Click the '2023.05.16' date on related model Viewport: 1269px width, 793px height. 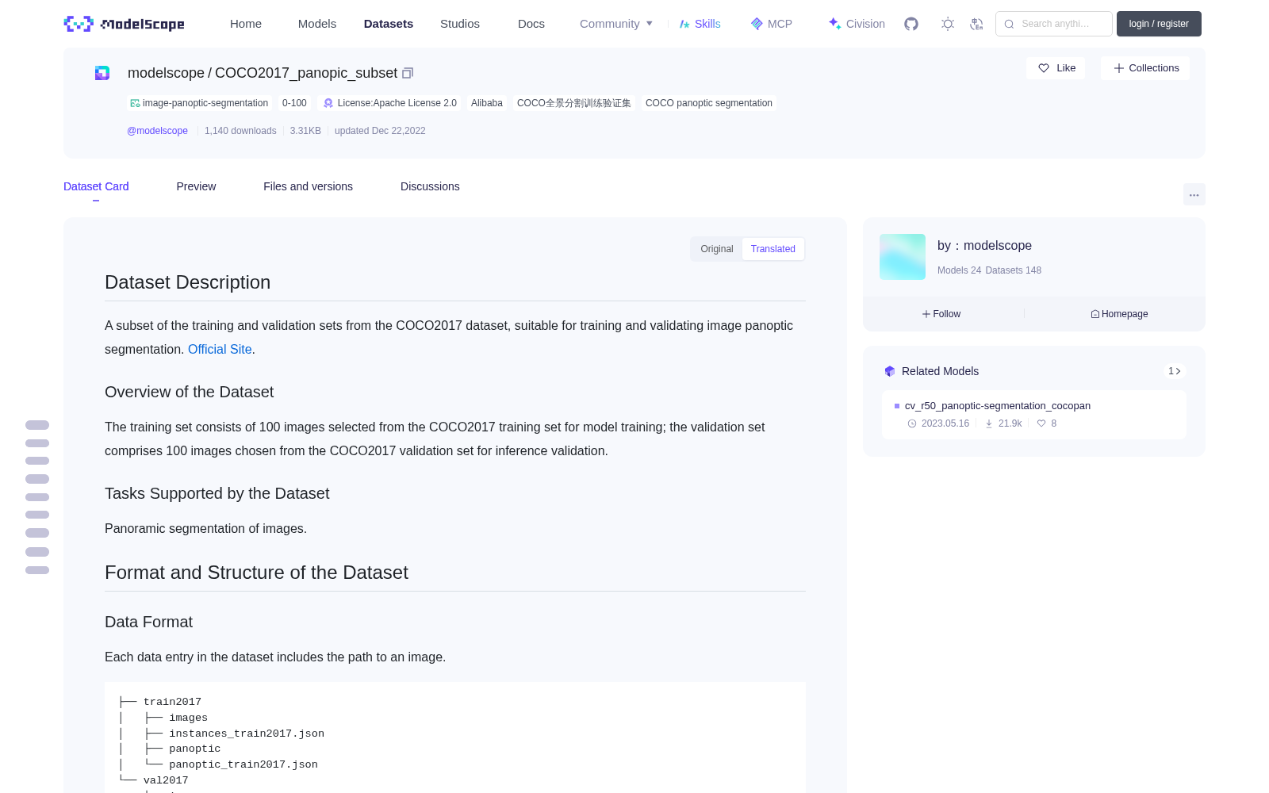pyautogui.click(x=945, y=423)
